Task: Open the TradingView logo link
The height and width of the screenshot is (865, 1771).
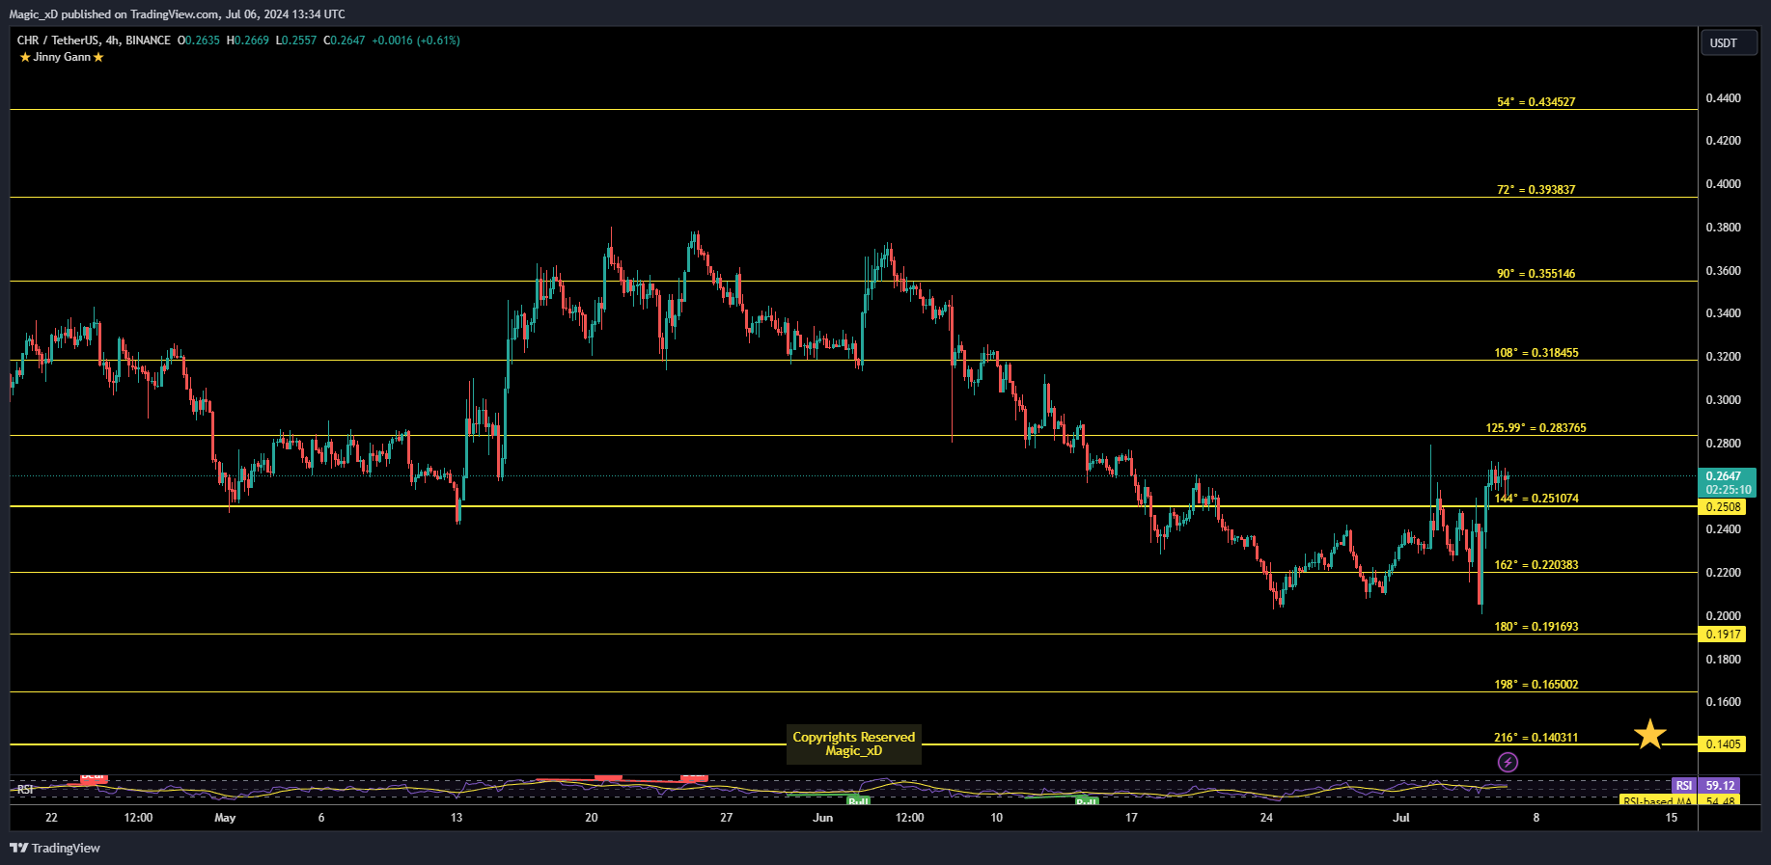Action: pyautogui.click(x=55, y=848)
